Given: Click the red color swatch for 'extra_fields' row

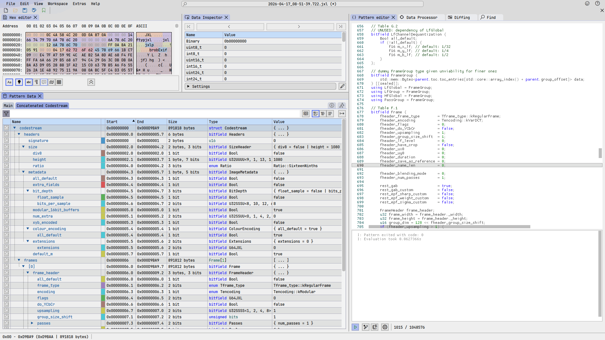Looking at the screenshot, I should pos(103,185).
